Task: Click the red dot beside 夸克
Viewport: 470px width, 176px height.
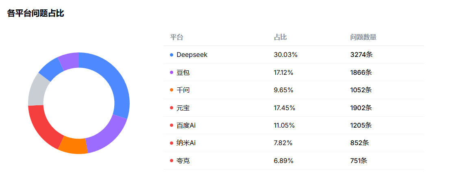Action: click(172, 161)
